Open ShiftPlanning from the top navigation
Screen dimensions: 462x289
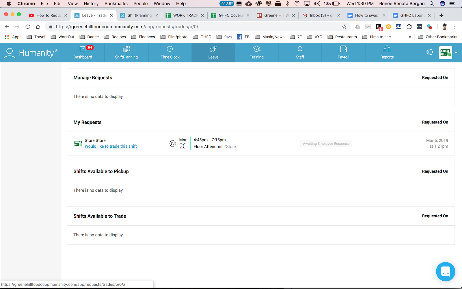[x=126, y=53]
